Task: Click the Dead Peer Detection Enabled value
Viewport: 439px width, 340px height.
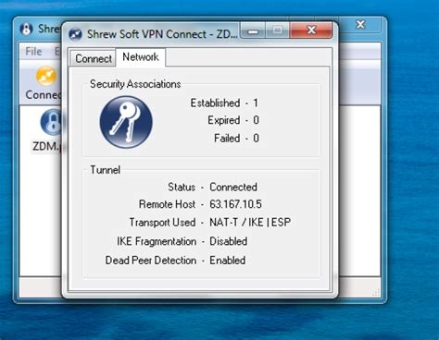Action: coord(228,261)
